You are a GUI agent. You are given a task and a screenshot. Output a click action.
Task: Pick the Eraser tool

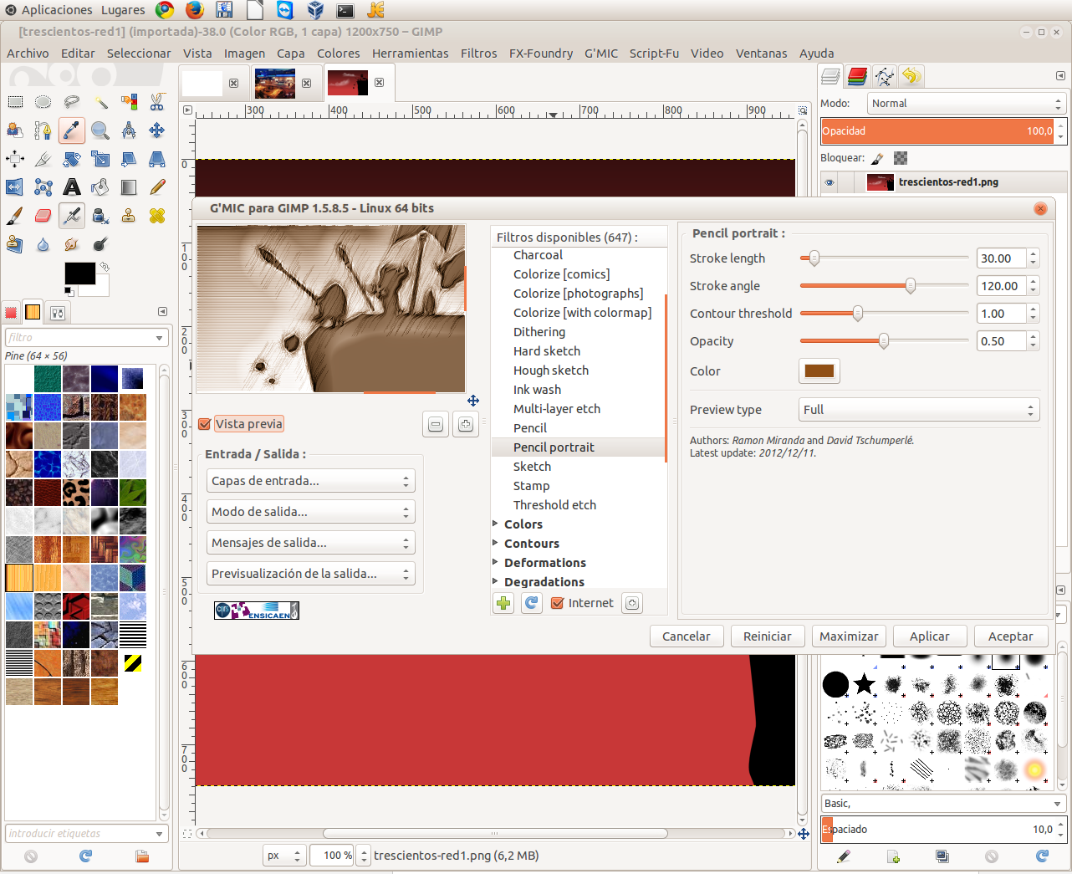[x=43, y=216]
